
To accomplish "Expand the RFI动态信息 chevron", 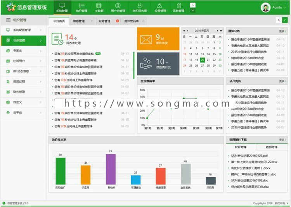I will (41, 71).
